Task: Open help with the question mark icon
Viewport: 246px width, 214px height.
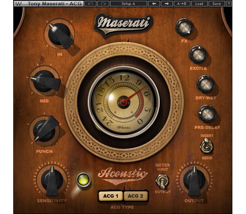Action: pyautogui.click(x=229, y=4)
